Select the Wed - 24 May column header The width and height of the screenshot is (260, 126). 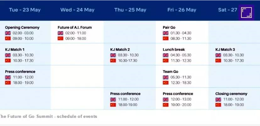pyautogui.click(x=77, y=10)
